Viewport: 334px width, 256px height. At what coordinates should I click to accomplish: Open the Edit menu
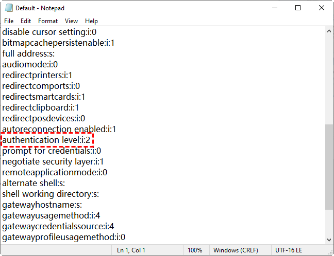(26, 21)
